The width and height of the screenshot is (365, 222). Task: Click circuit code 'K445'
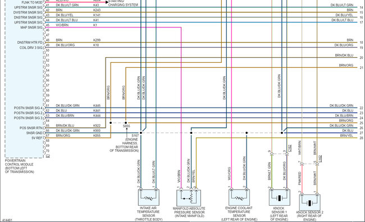[97, 105]
